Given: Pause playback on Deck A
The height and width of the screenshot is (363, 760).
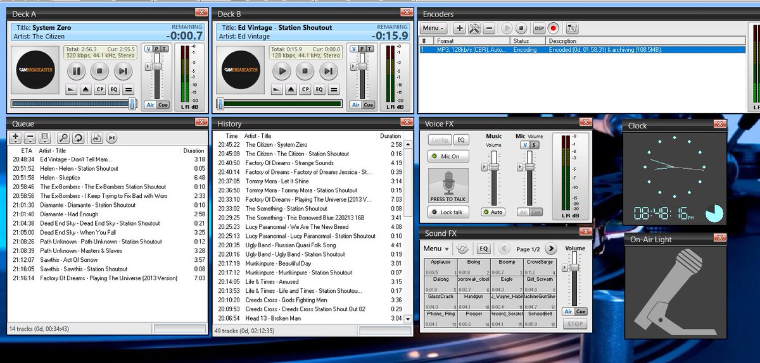Looking at the screenshot, I should click(x=77, y=71).
